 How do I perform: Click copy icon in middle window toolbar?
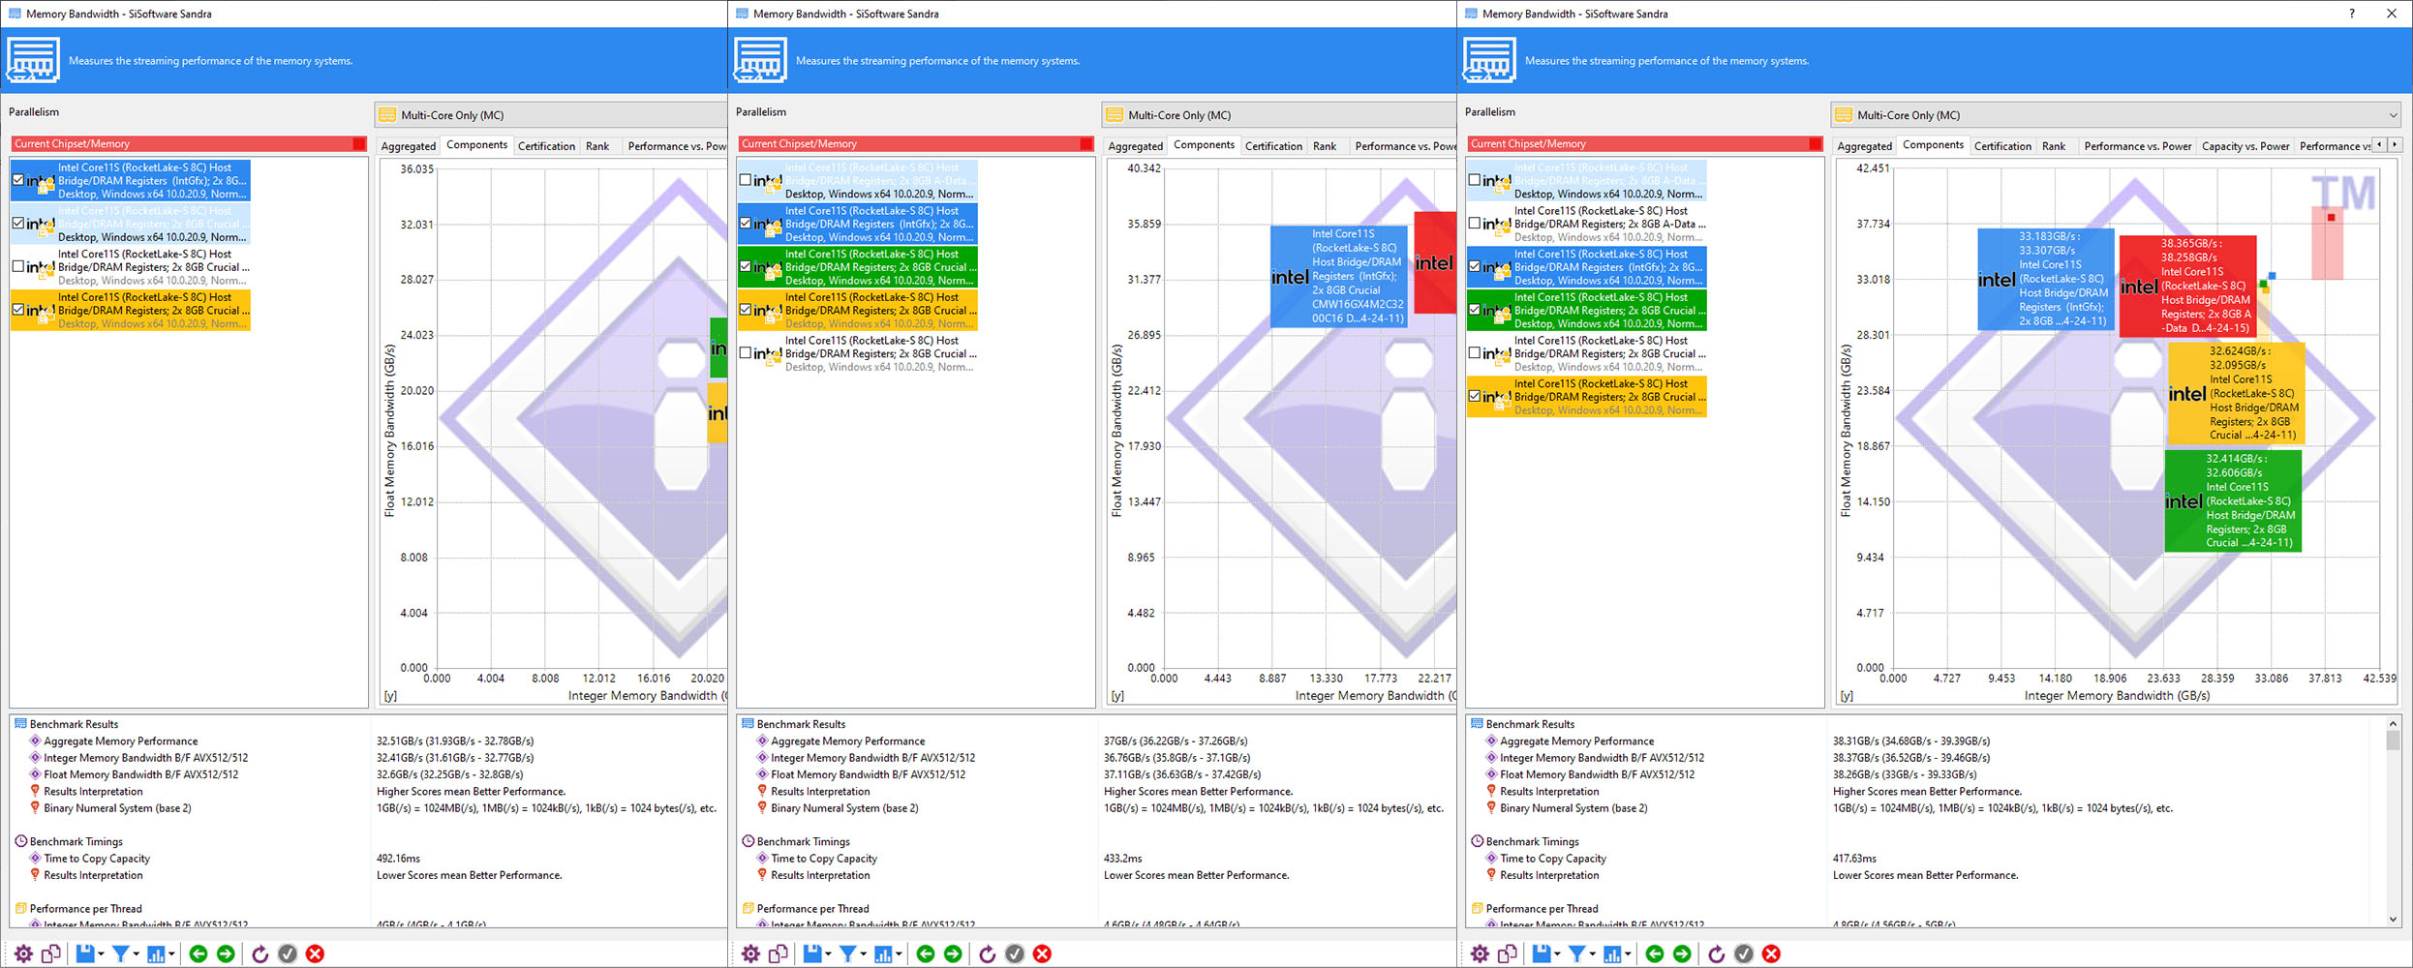779,954
